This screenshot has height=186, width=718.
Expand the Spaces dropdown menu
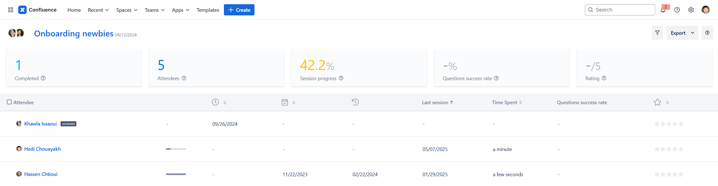coord(127,10)
